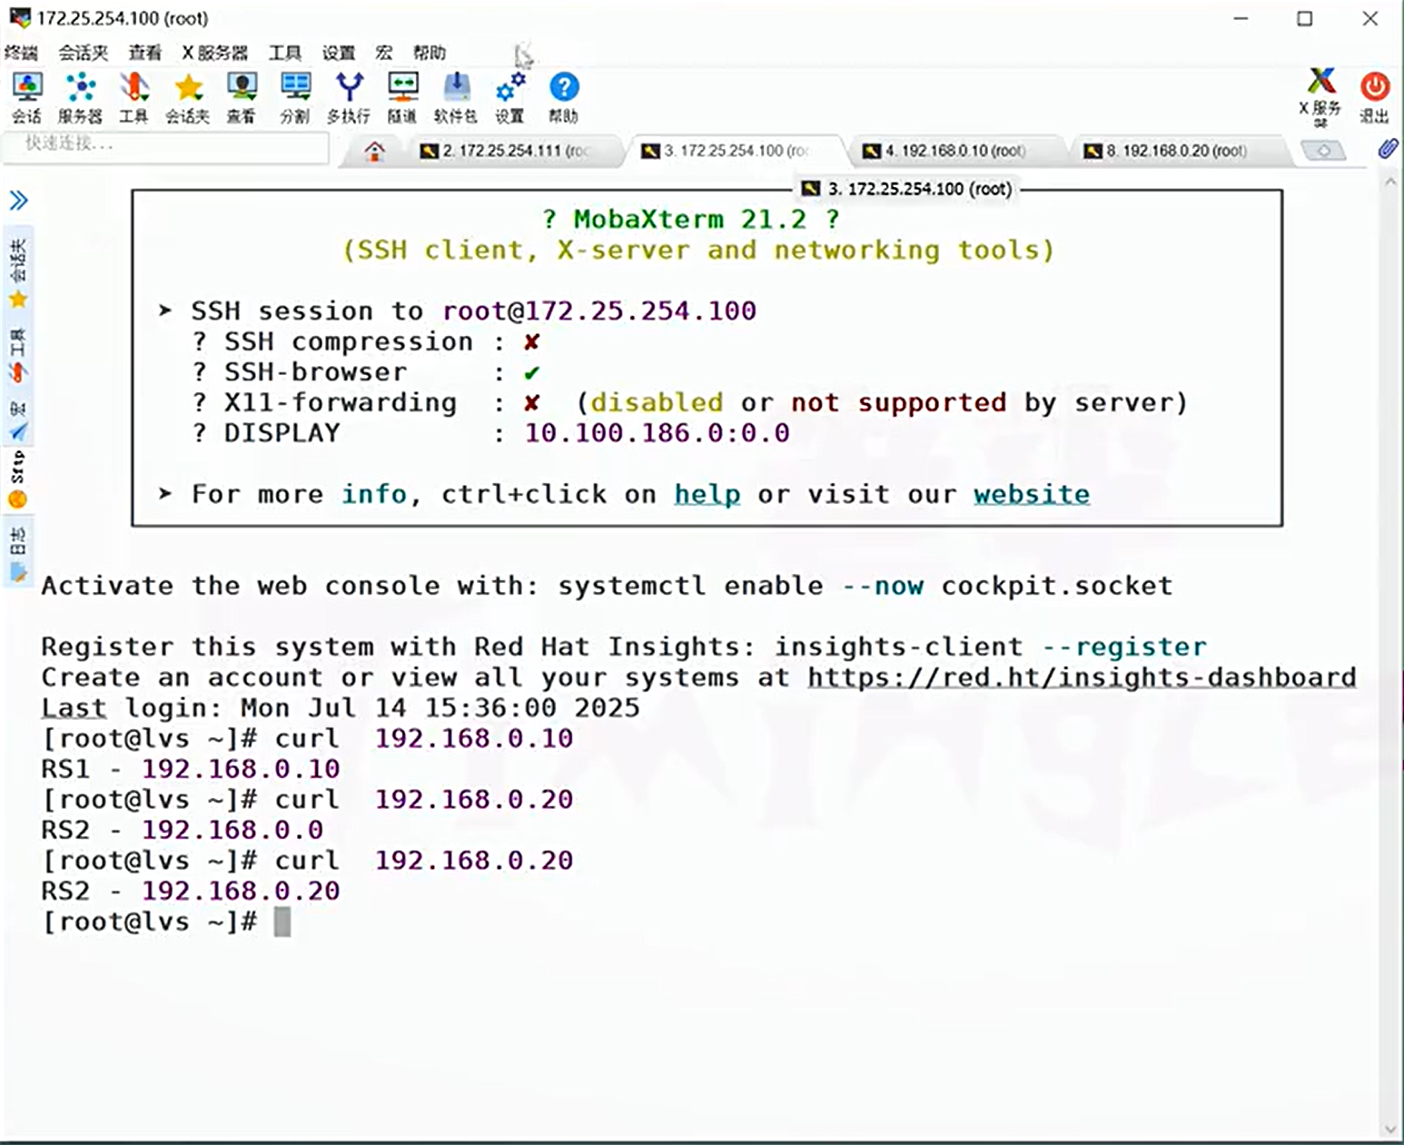Open the 帮助 menu in the menu bar
The image size is (1404, 1145).
point(430,53)
